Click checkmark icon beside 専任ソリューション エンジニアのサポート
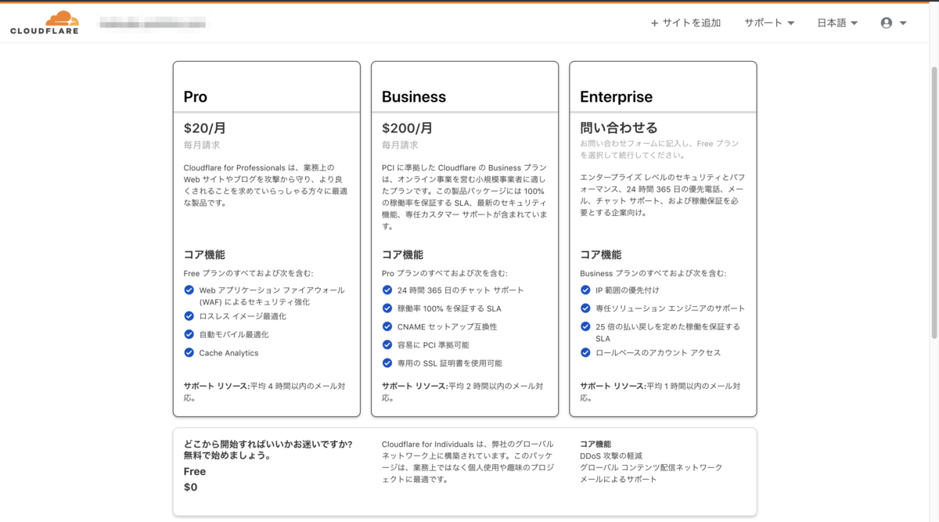 click(585, 308)
